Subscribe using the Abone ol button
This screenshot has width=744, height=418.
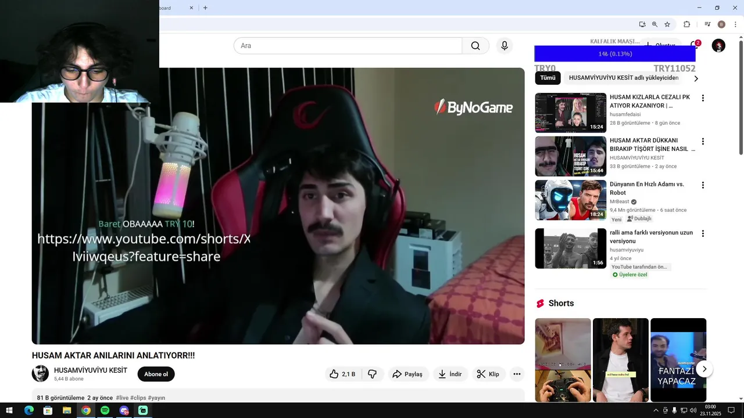pyautogui.click(x=156, y=374)
